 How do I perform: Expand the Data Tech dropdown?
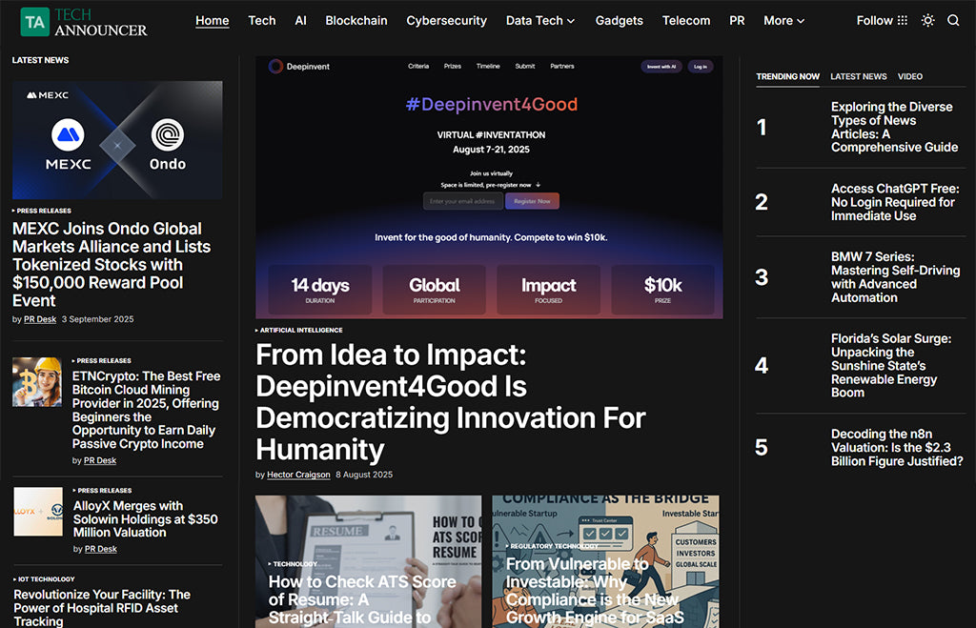point(539,21)
